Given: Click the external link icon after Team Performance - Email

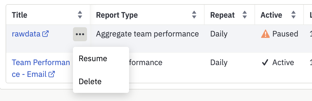Looking at the screenshot, I should click(x=52, y=74).
